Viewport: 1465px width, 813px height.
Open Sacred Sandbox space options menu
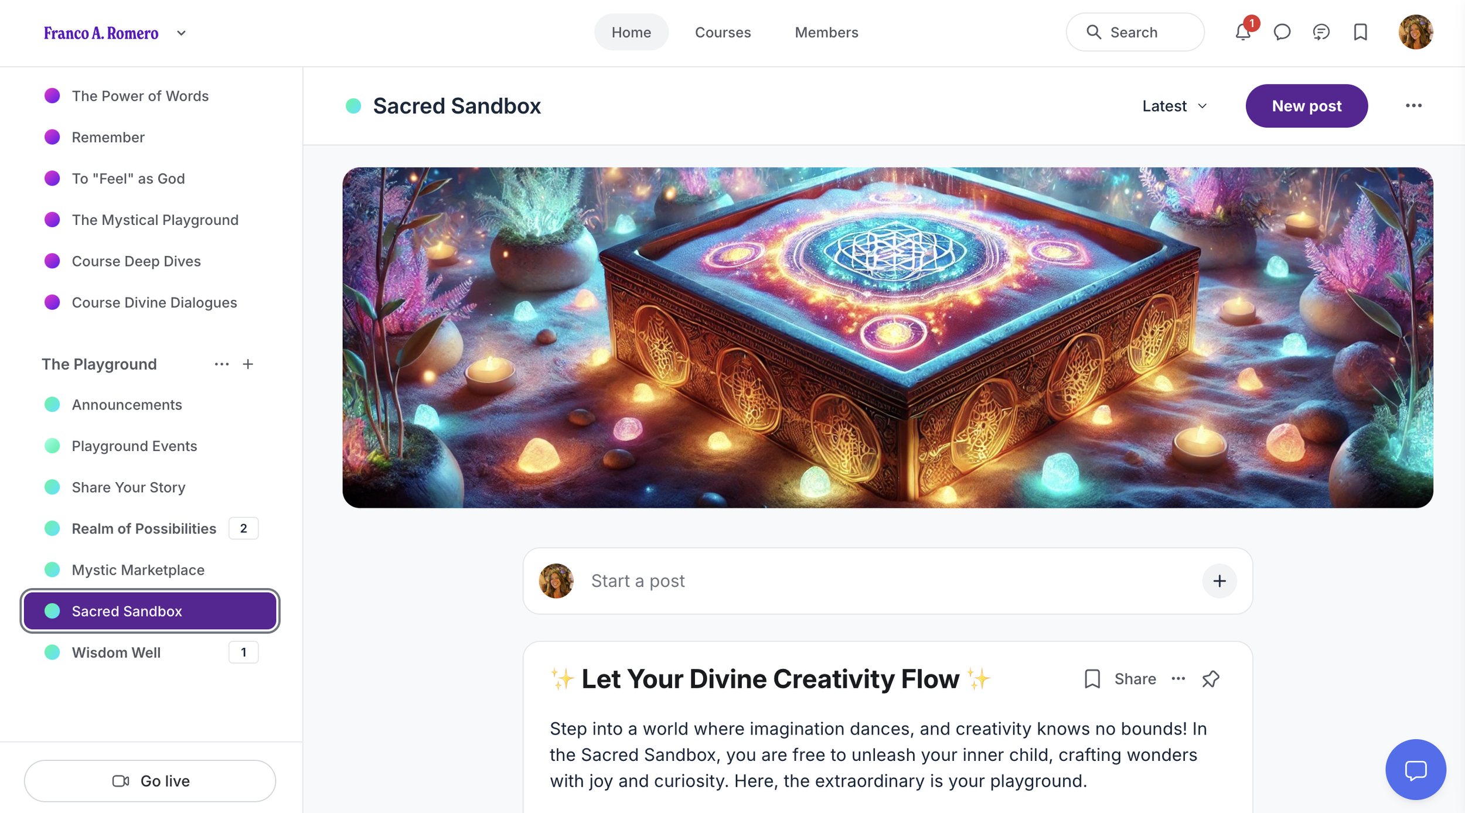pyautogui.click(x=1413, y=106)
